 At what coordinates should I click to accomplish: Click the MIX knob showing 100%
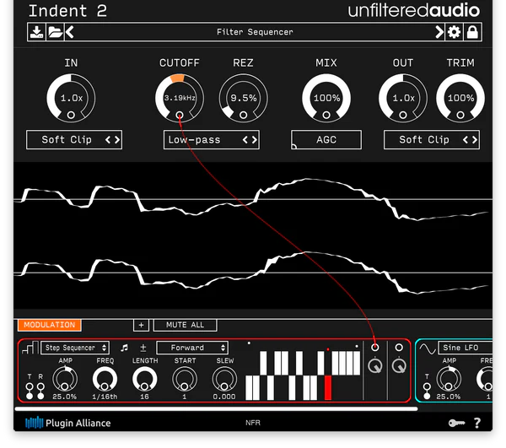(326, 98)
